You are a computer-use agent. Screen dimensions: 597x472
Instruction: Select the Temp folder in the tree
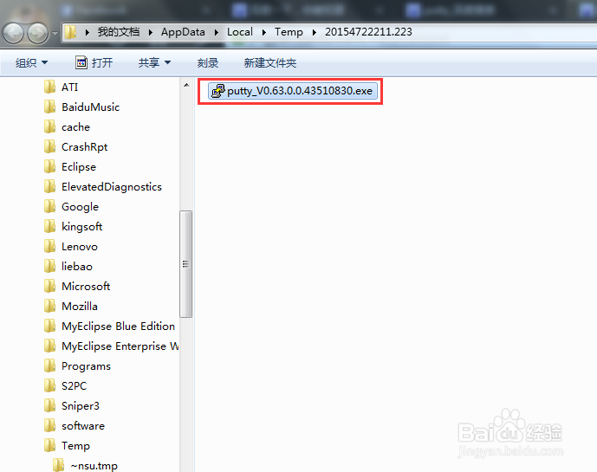(x=75, y=446)
